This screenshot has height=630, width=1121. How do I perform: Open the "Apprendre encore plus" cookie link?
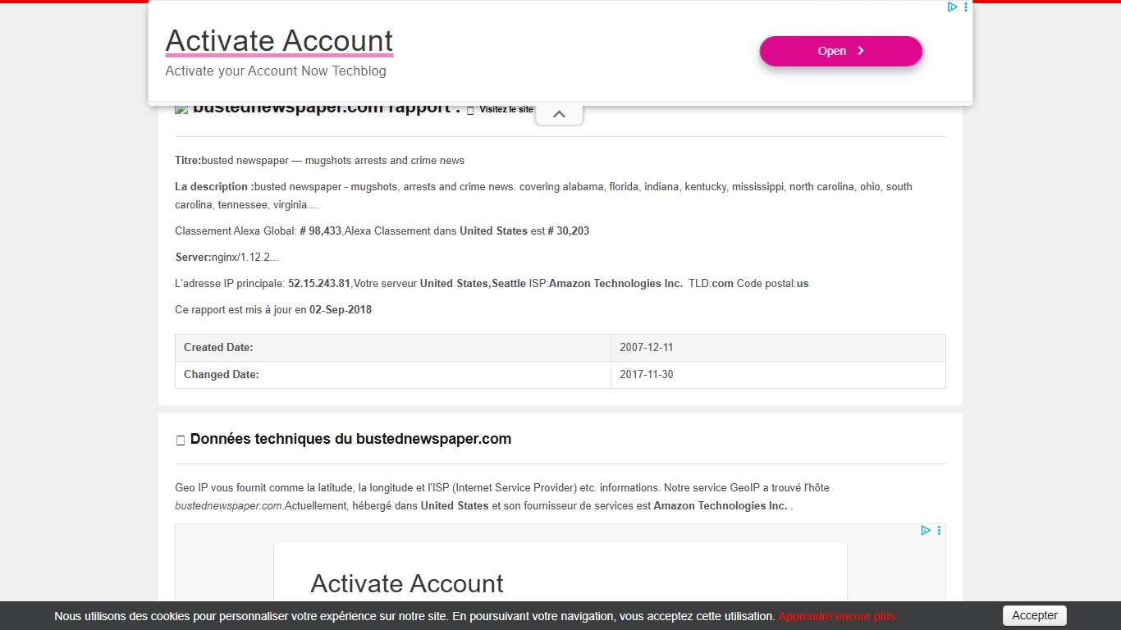coord(836,616)
